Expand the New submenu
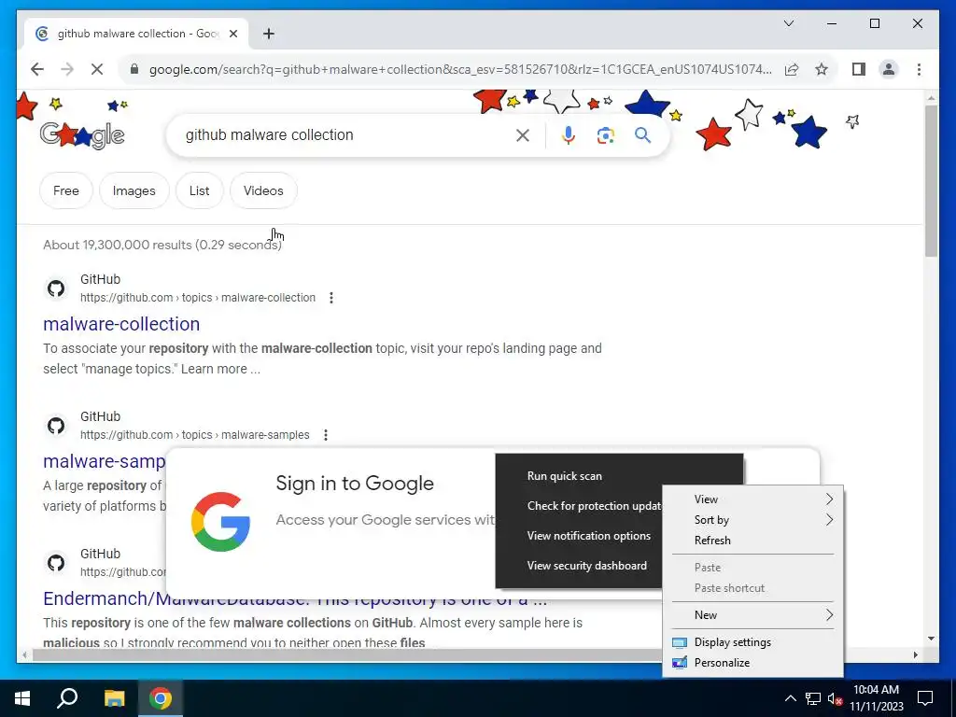Viewport: 956px width, 717px height. pos(753,615)
